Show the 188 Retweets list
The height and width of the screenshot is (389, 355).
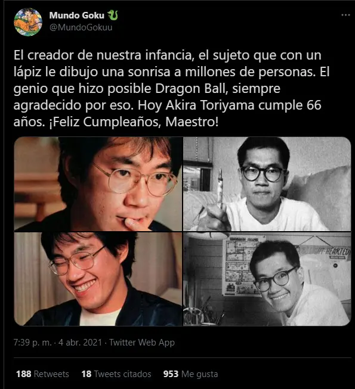tap(42, 374)
